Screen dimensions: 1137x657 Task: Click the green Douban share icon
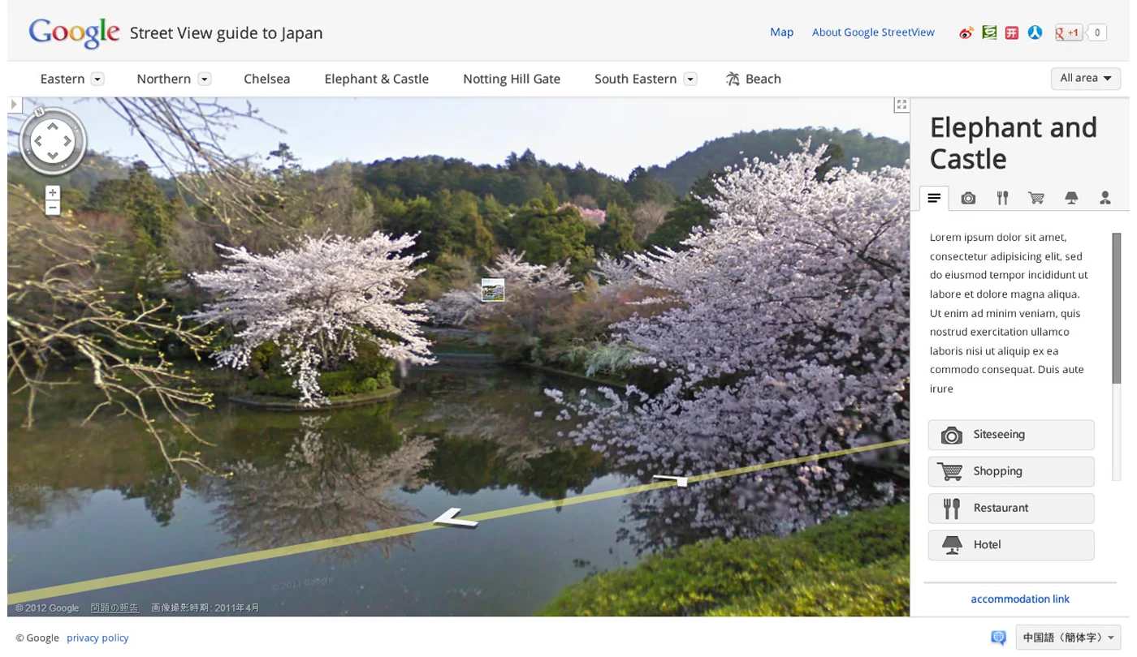[988, 33]
